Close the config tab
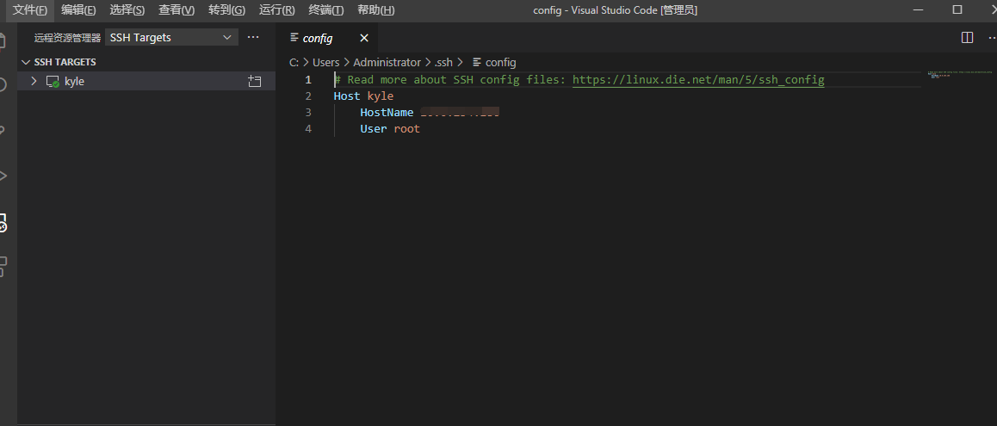 pos(363,38)
